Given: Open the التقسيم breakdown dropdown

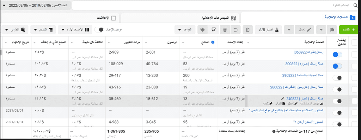Looking at the screenshot, I should (43, 30).
